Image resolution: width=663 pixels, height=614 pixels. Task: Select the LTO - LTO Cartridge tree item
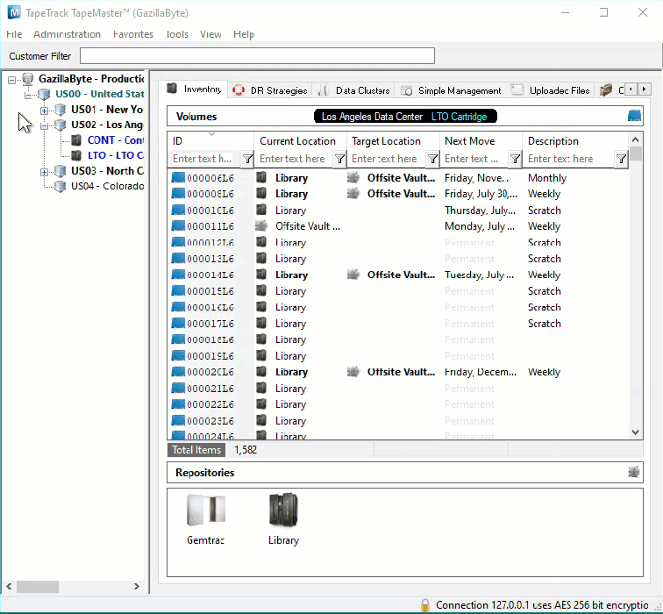point(116,155)
